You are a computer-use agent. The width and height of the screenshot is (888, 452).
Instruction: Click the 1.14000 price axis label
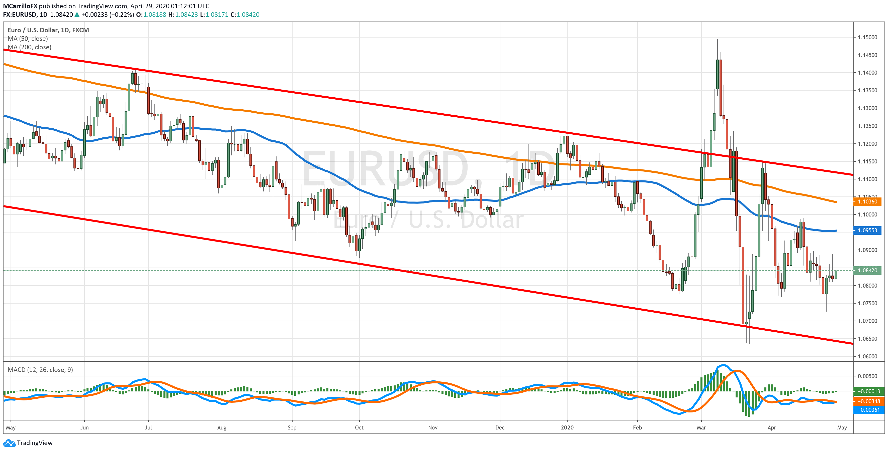click(868, 73)
